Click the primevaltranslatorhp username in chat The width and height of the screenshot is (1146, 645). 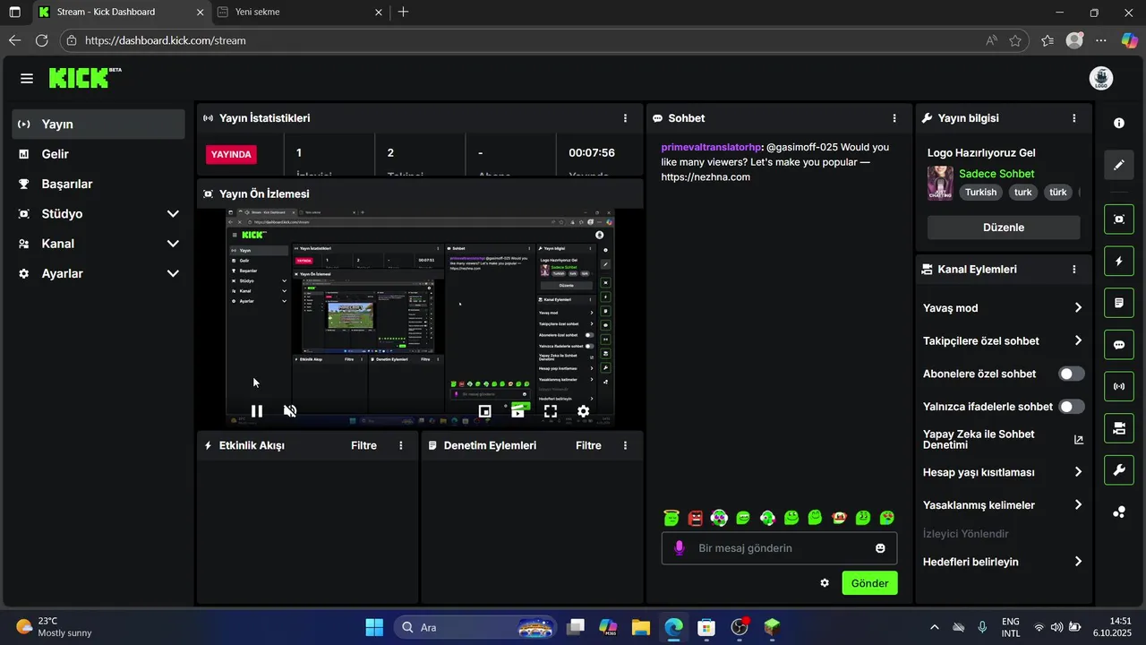click(x=711, y=147)
